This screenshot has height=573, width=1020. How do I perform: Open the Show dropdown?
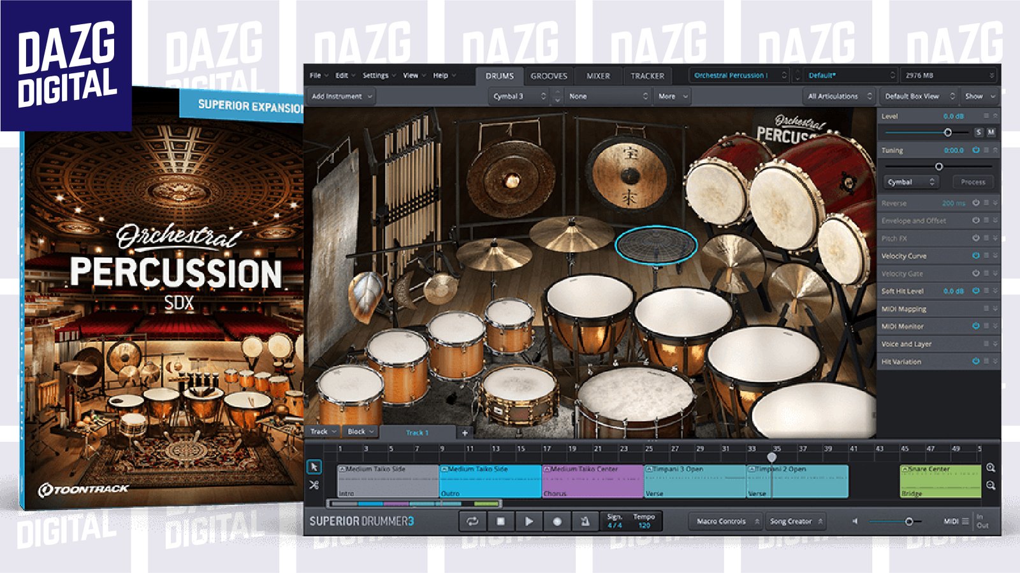coord(980,96)
